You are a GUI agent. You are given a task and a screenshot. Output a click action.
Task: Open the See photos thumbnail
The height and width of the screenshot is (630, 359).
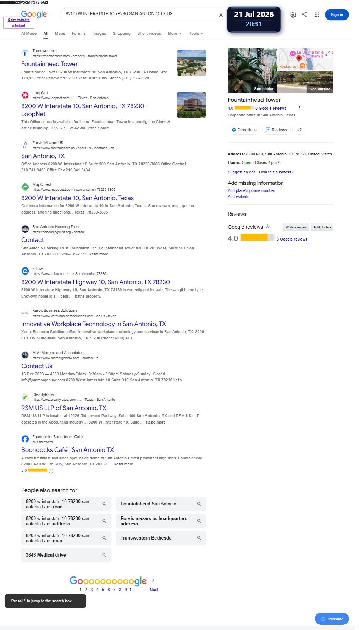point(252,70)
